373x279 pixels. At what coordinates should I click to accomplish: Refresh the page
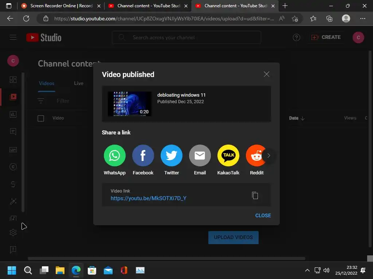pos(26,19)
